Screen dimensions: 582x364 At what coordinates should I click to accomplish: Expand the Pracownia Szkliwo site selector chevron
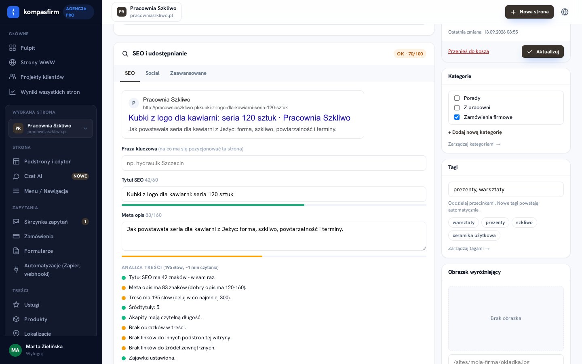pyautogui.click(x=85, y=128)
